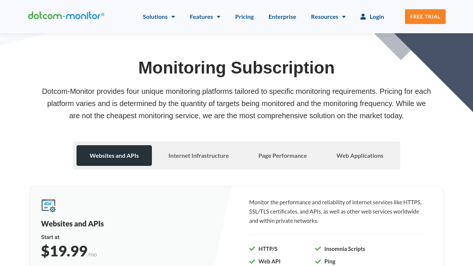Go to the Enterprise menu item

click(282, 17)
